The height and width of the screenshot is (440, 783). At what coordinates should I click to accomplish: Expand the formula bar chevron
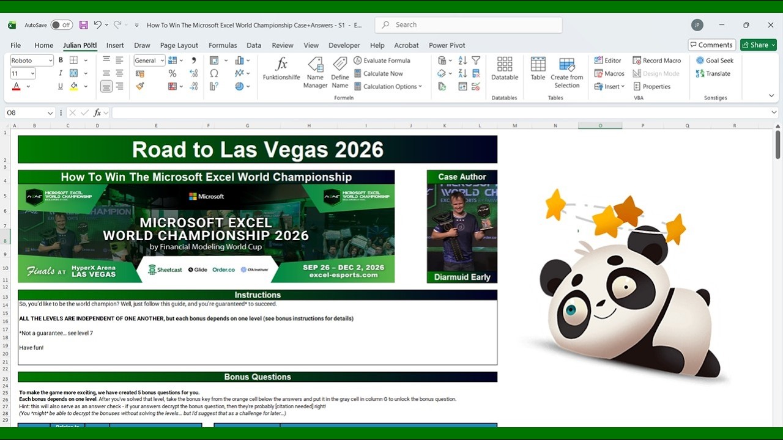click(774, 112)
